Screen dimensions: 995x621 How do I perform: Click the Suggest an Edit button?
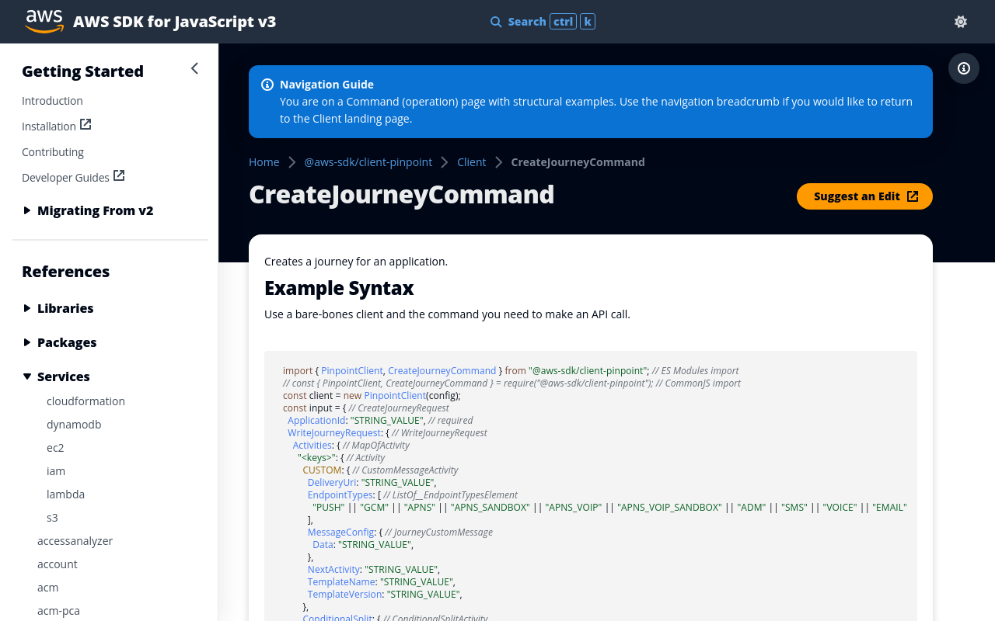pos(864,196)
